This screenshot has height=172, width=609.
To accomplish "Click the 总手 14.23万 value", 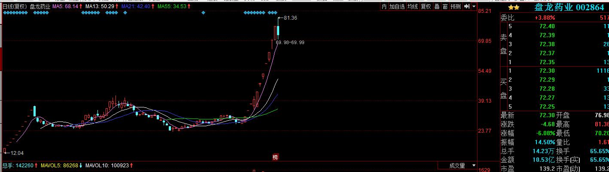I will point(544,151).
